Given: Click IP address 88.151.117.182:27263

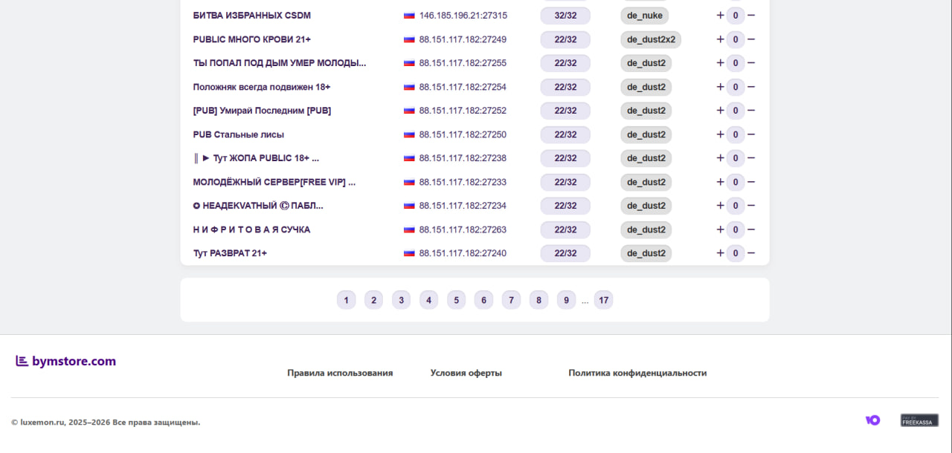Looking at the screenshot, I should click(x=462, y=229).
